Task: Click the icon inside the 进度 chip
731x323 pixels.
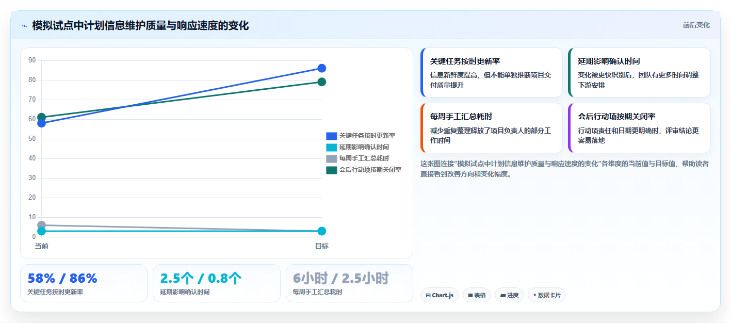Action: click(x=503, y=296)
